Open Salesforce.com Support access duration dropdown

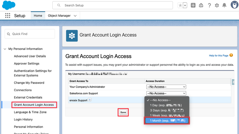pyautogui.click(x=166, y=93)
